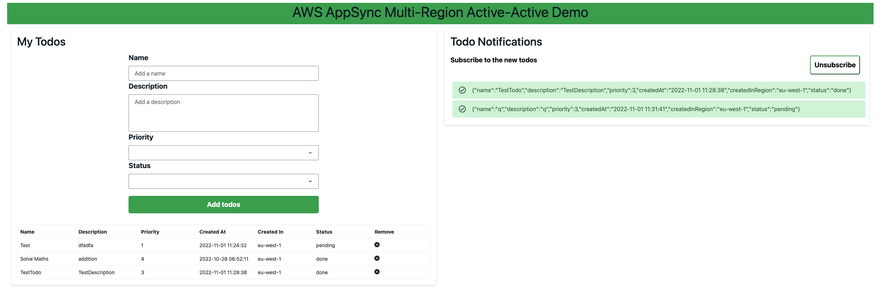Open the Priority dropdown
This screenshot has height=297, width=880.
(223, 153)
